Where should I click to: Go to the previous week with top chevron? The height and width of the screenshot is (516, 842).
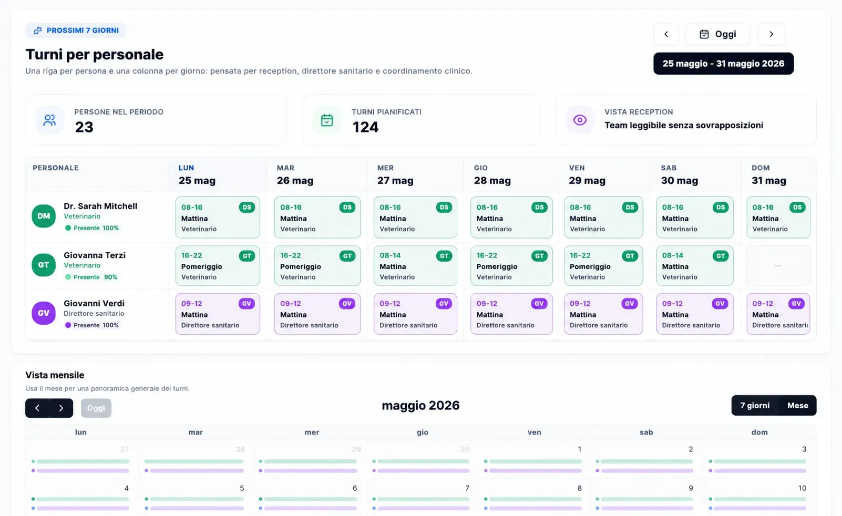tap(666, 34)
